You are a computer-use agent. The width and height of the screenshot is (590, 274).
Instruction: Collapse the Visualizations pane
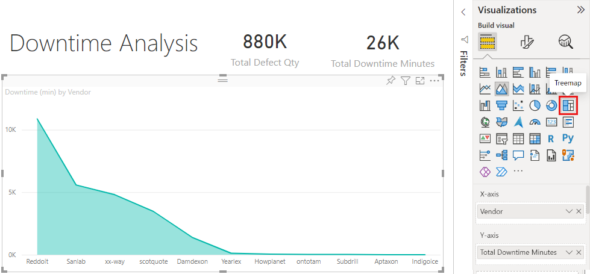click(580, 10)
